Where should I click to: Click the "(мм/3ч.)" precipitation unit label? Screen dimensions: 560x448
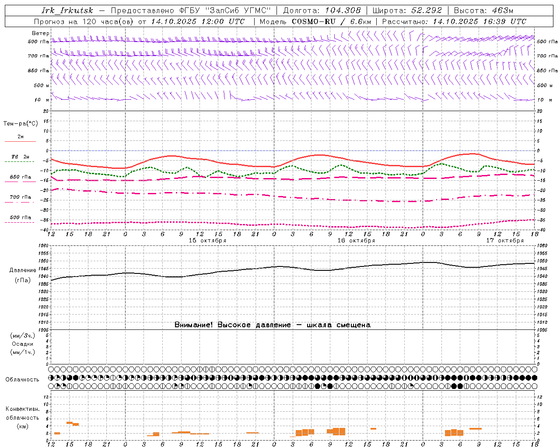(x=23, y=336)
